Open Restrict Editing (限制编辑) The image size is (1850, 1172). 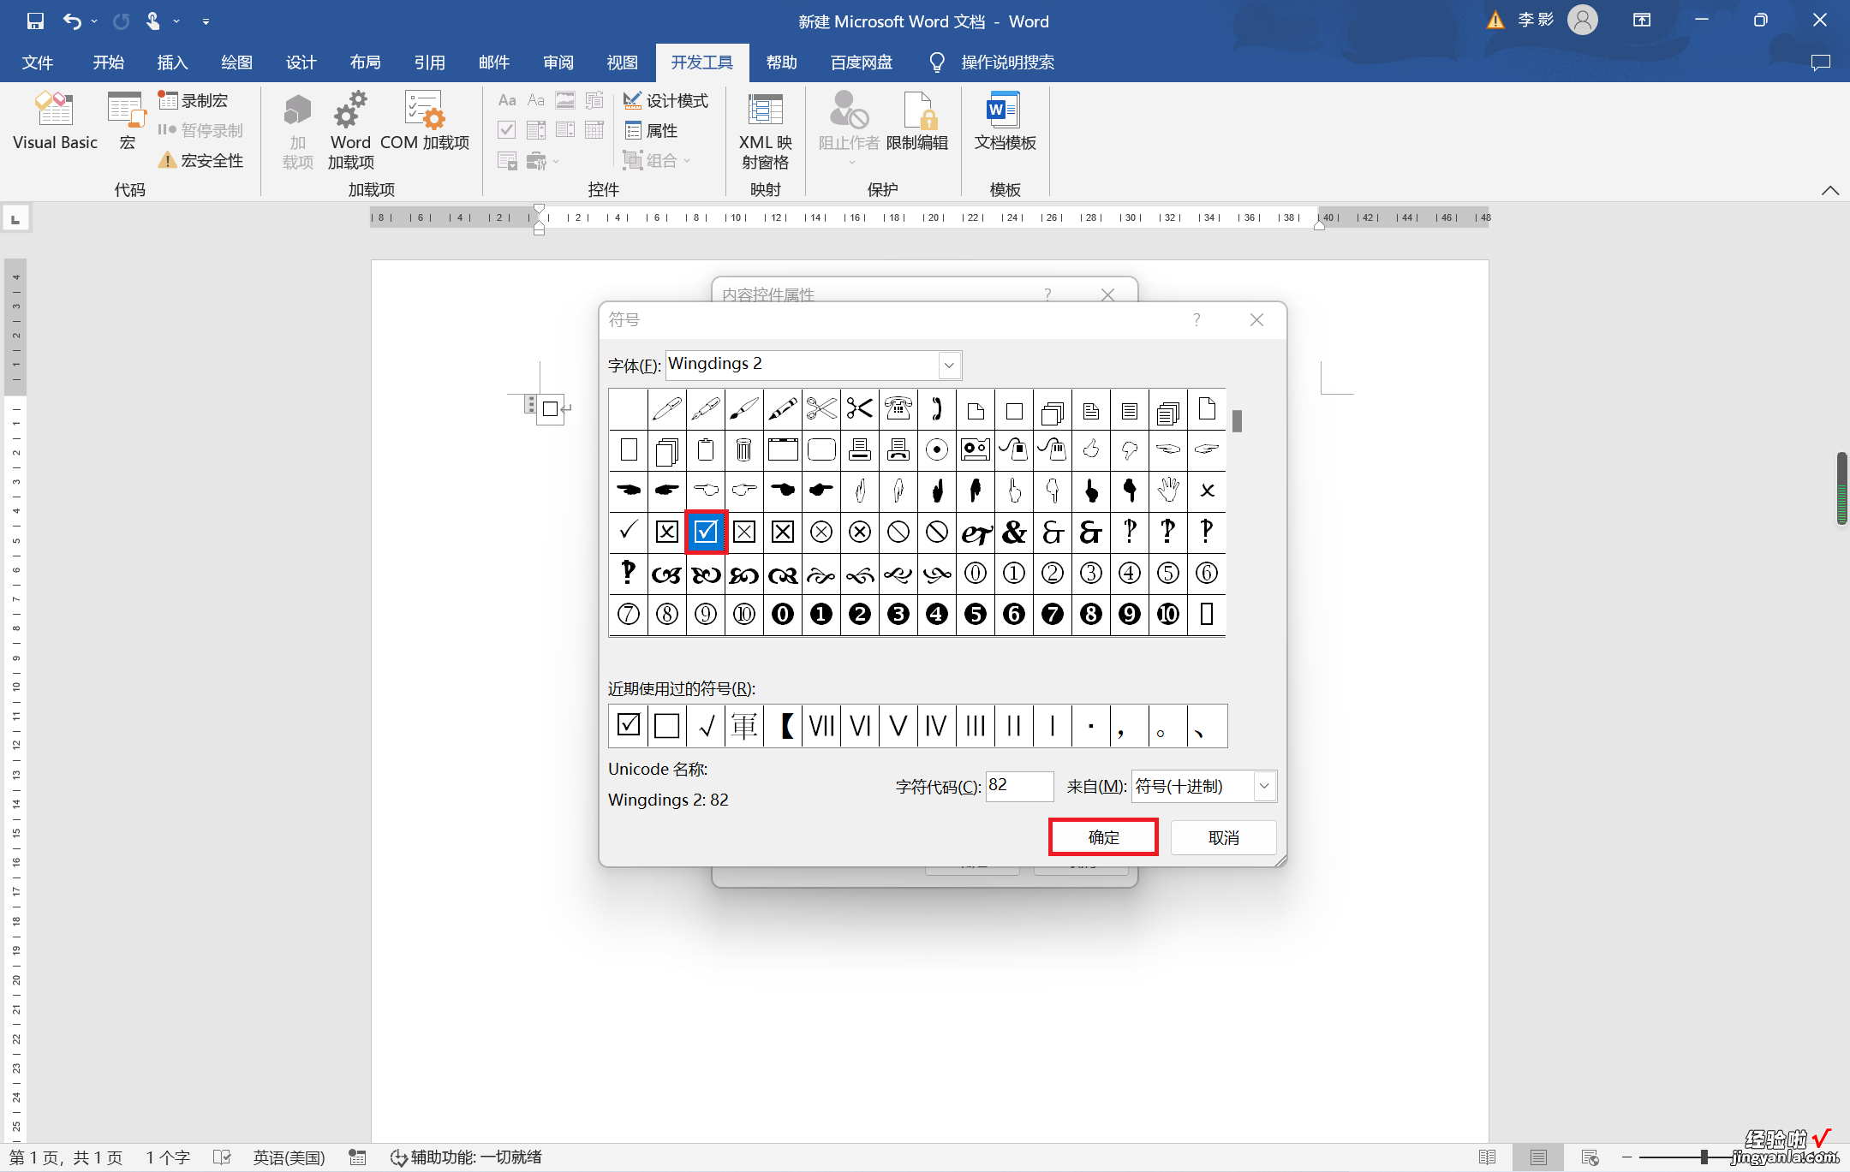pos(917,122)
